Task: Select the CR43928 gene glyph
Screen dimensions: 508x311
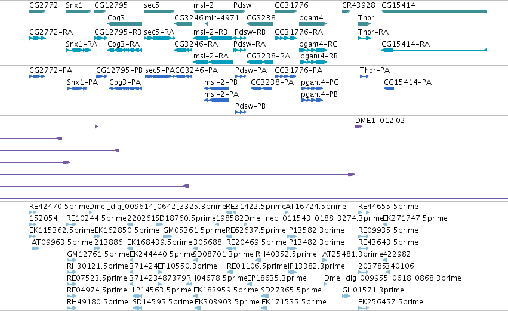Action: point(346,11)
